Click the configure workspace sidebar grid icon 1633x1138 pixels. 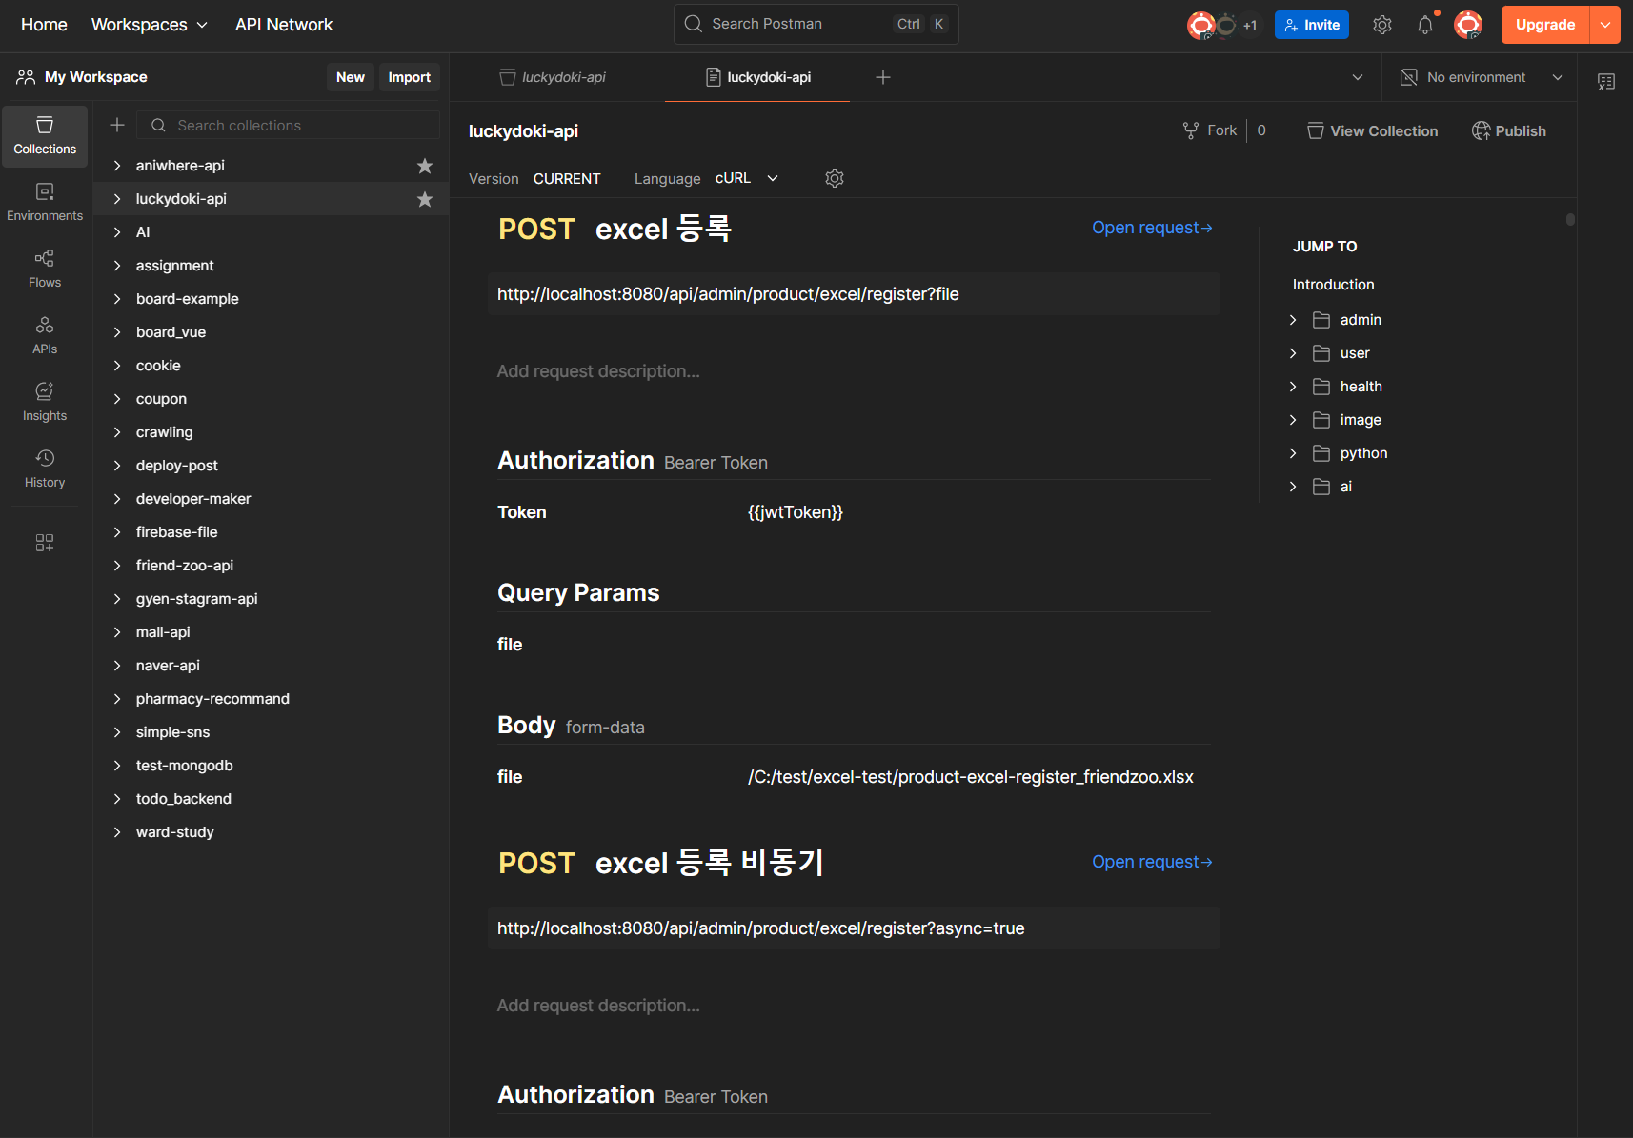click(45, 543)
